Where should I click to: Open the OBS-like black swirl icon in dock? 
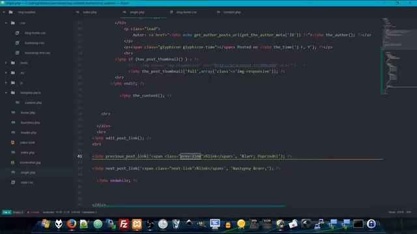[x=150, y=224]
